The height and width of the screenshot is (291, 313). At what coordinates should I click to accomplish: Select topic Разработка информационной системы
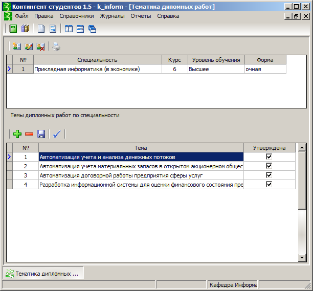141,185
